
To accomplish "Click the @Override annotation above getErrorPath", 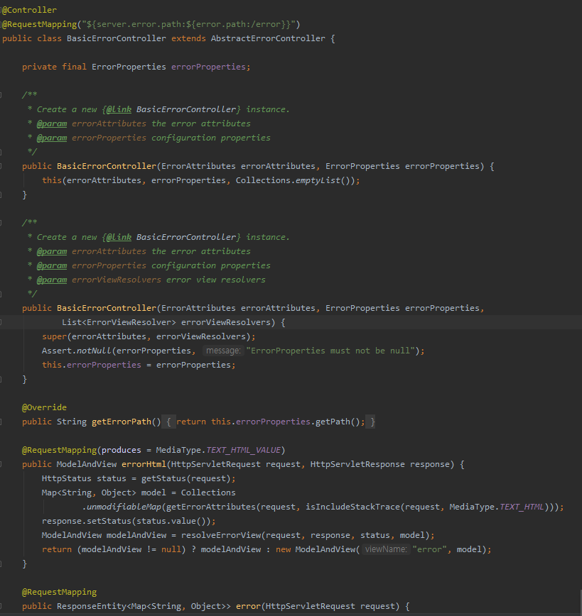I will [x=43, y=407].
